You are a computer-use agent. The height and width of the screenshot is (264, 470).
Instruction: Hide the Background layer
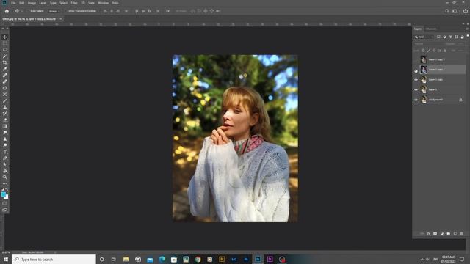416,100
